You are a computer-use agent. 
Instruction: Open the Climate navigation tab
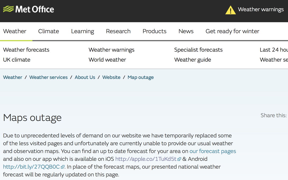point(49,31)
